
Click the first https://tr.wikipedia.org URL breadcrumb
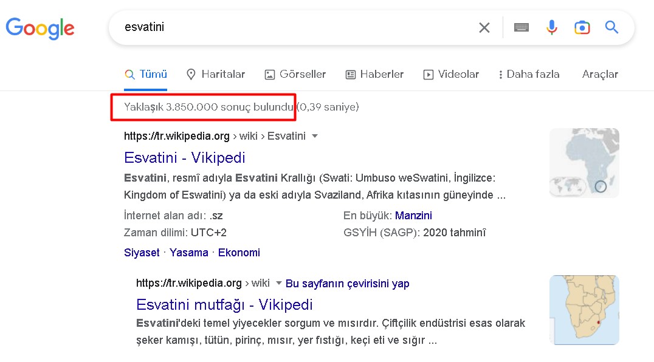(215, 136)
